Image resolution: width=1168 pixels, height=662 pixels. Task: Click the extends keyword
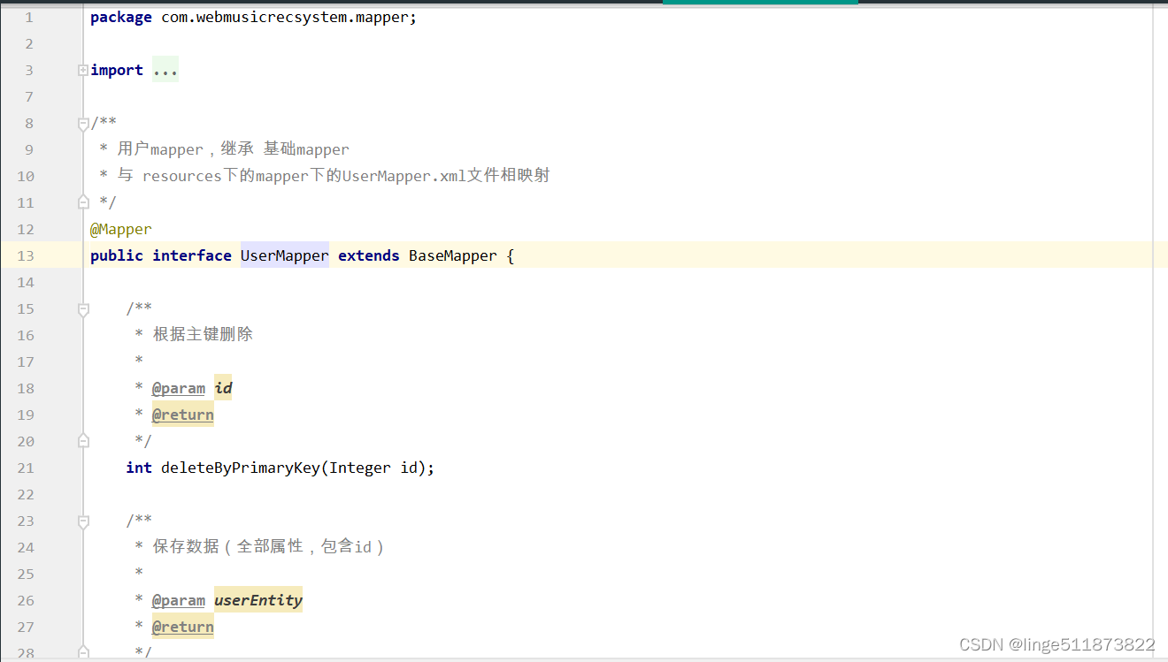(369, 255)
